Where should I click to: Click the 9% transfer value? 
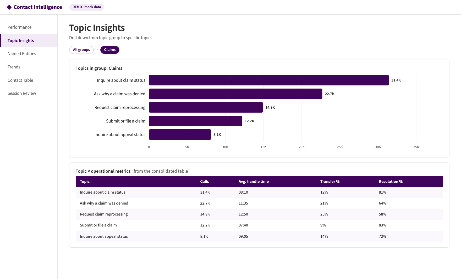pos(323,225)
